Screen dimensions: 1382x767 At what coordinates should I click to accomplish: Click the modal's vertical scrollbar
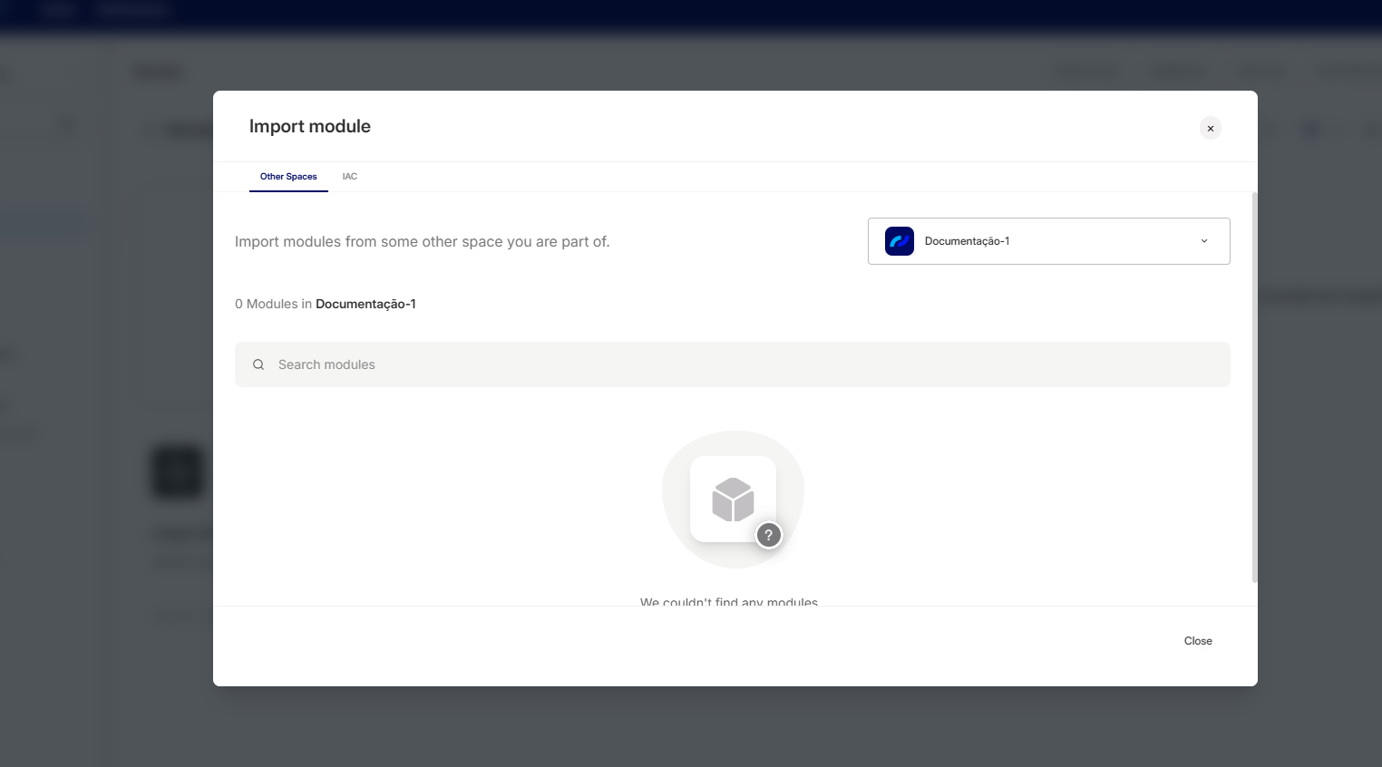tap(1254, 390)
